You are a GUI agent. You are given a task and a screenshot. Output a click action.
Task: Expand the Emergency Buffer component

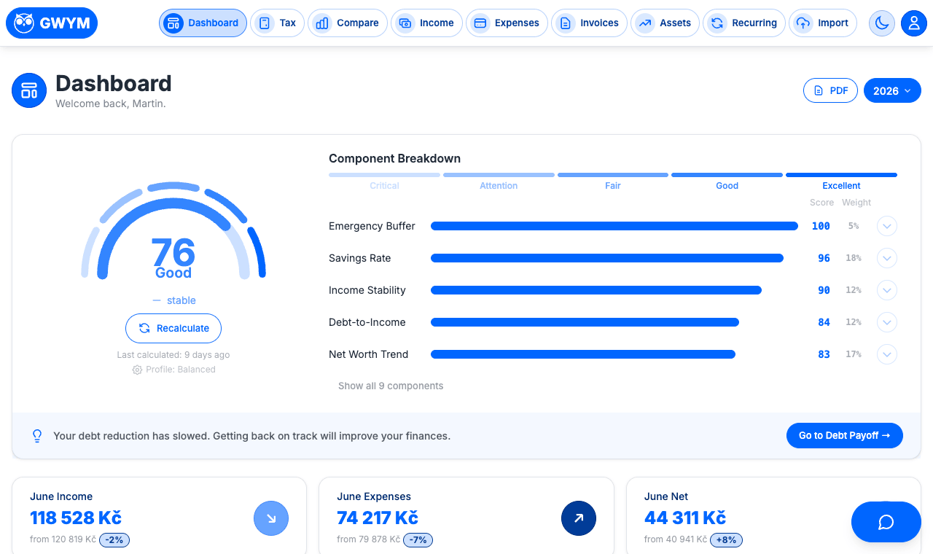[x=886, y=226]
